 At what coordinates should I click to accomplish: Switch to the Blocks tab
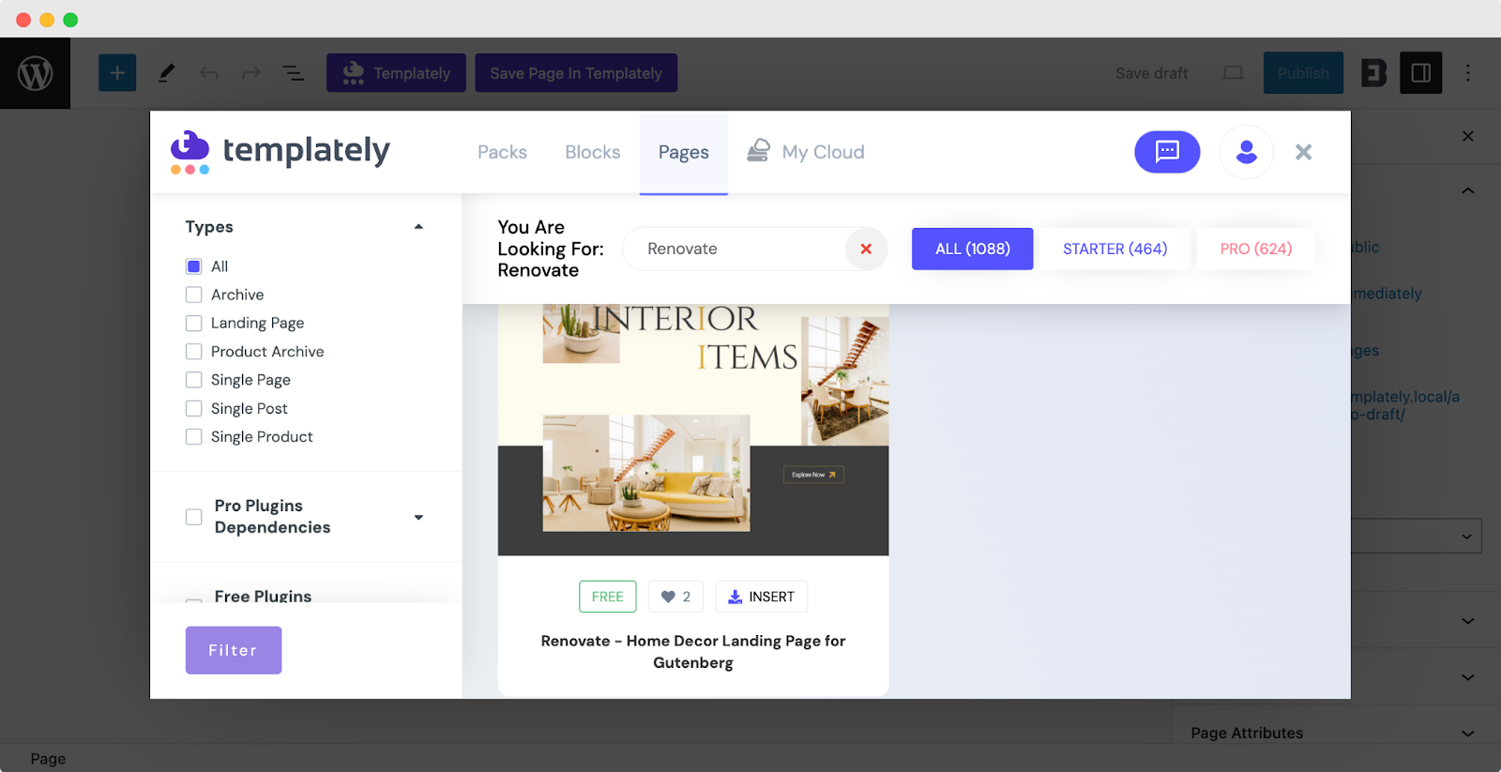click(593, 152)
